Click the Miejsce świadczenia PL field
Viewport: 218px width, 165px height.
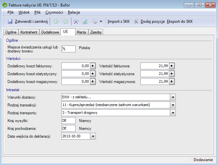tap(69, 49)
